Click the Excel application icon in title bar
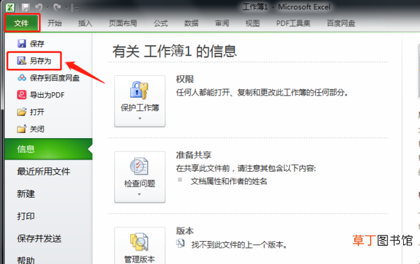The width and height of the screenshot is (420, 264). pyautogui.click(x=10, y=7)
